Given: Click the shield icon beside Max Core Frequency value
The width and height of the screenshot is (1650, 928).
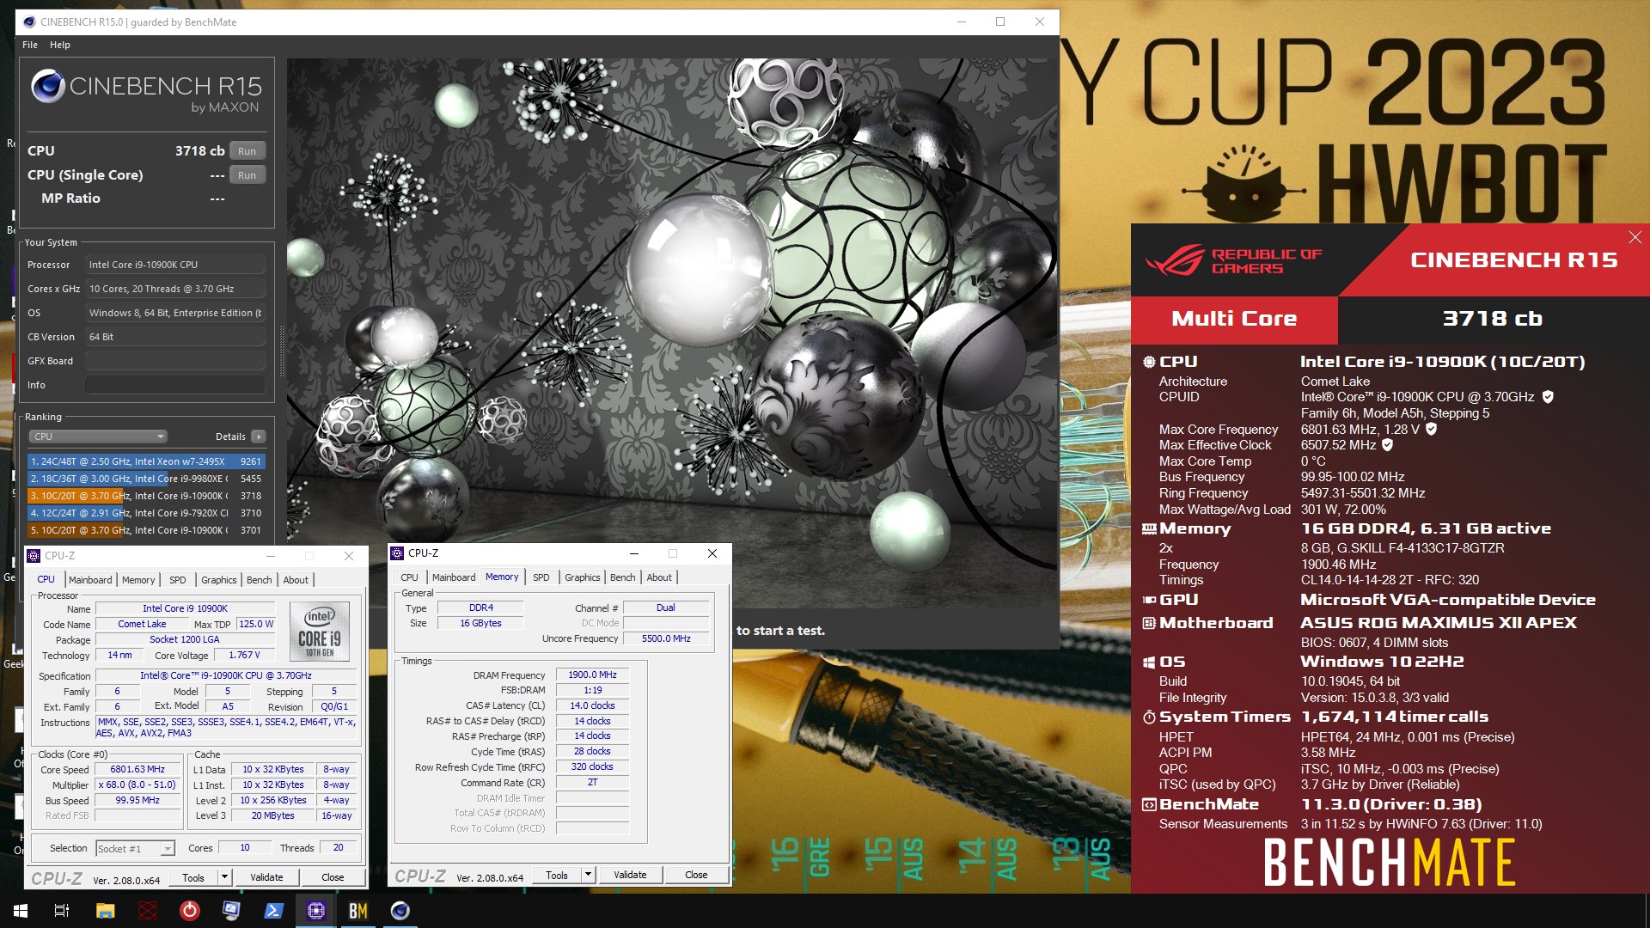Looking at the screenshot, I should 1431,429.
